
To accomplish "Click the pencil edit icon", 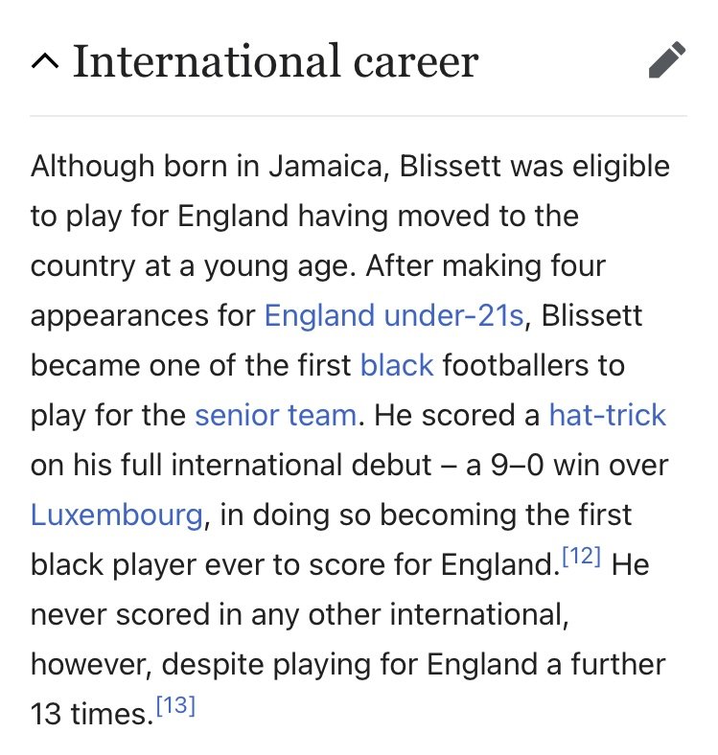I will pos(667,59).
